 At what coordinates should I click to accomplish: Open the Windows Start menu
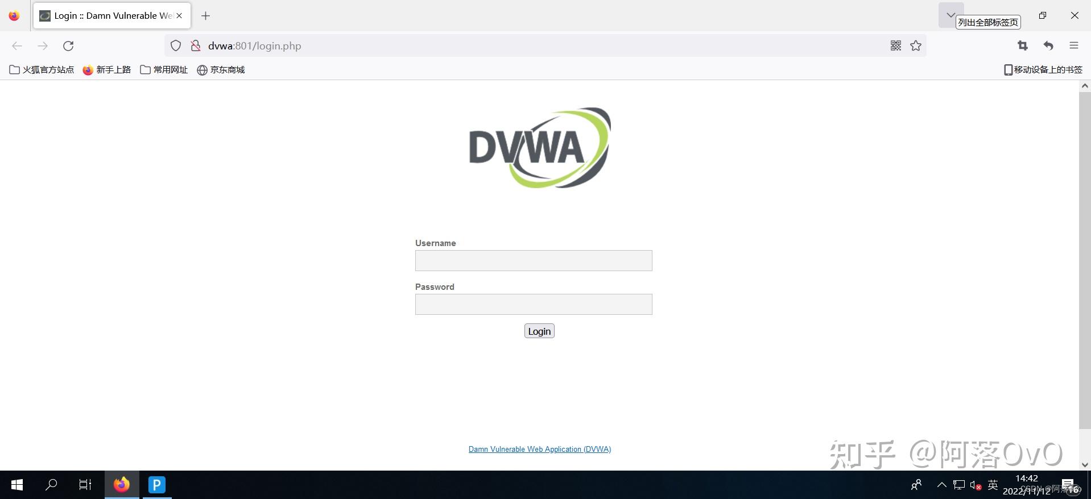click(17, 485)
